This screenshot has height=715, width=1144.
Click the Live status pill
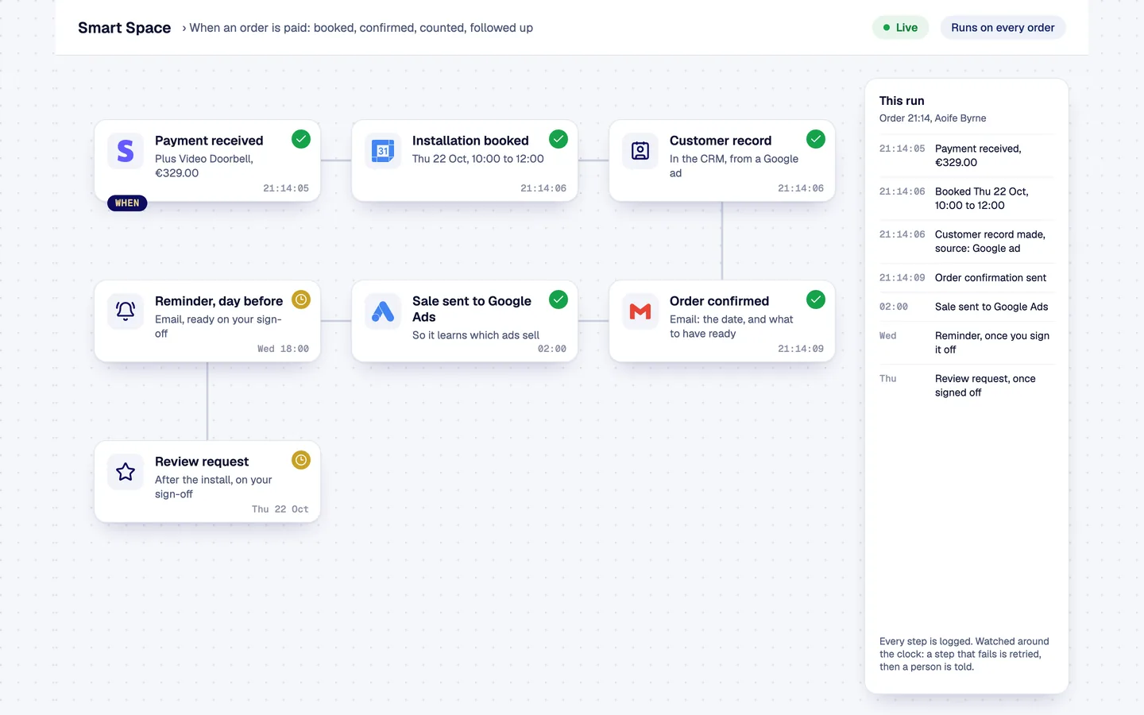point(900,28)
